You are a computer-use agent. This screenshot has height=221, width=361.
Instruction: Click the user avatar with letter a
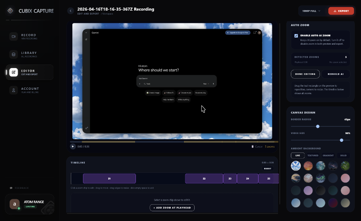(15, 204)
